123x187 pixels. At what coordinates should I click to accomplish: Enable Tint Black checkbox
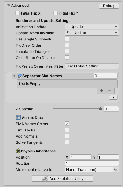coord(67,130)
